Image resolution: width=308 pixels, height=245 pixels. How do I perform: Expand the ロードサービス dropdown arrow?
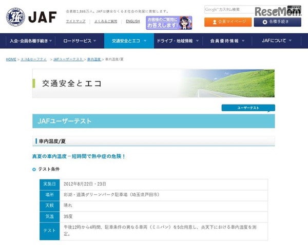[94, 41]
